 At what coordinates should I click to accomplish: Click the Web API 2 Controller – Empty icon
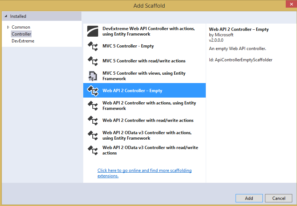click(x=93, y=91)
